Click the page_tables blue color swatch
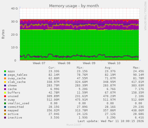The height and width of the screenshot is (128, 148). click(x=5, y=75)
